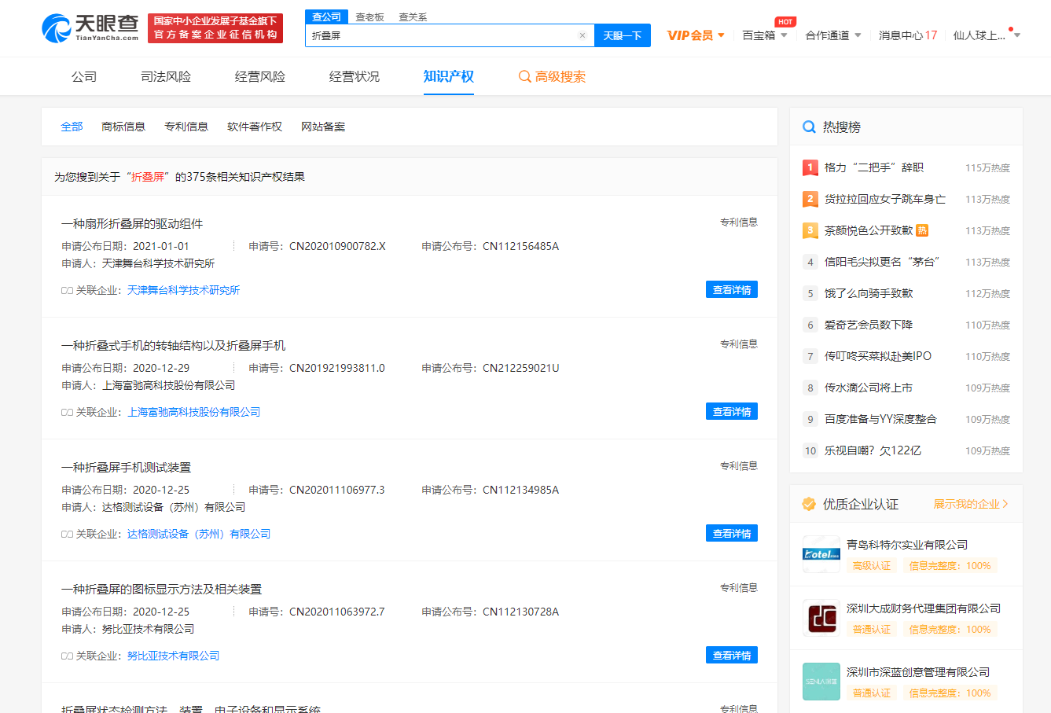Open linked company 上海富驰高科技股份有限公司
The width and height of the screenshot is (1051, 713).
pos(194,412)
